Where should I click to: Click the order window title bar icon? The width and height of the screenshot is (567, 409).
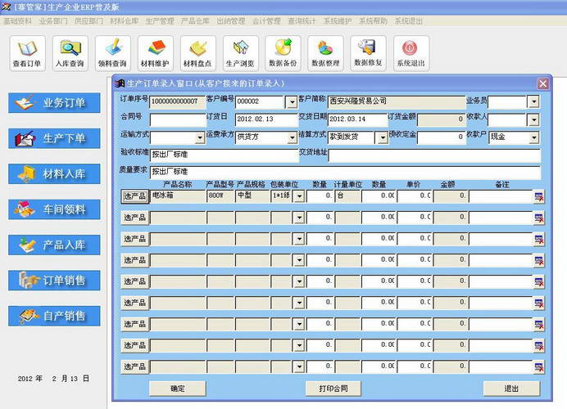(120, 83)
